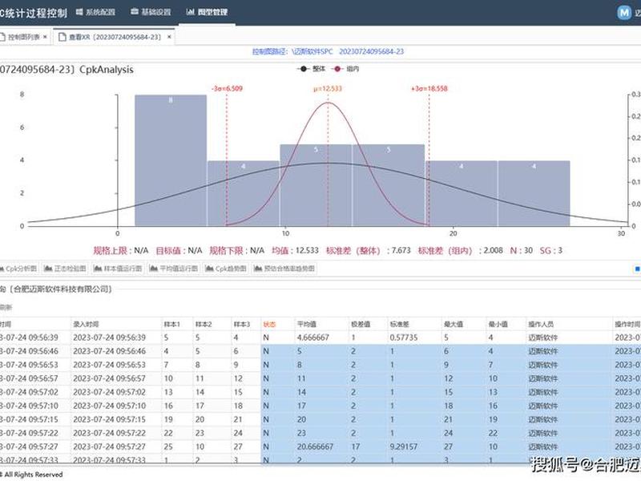
Task: Click the μ=12.533 mean line label
Action: click(x=328, y=88)
